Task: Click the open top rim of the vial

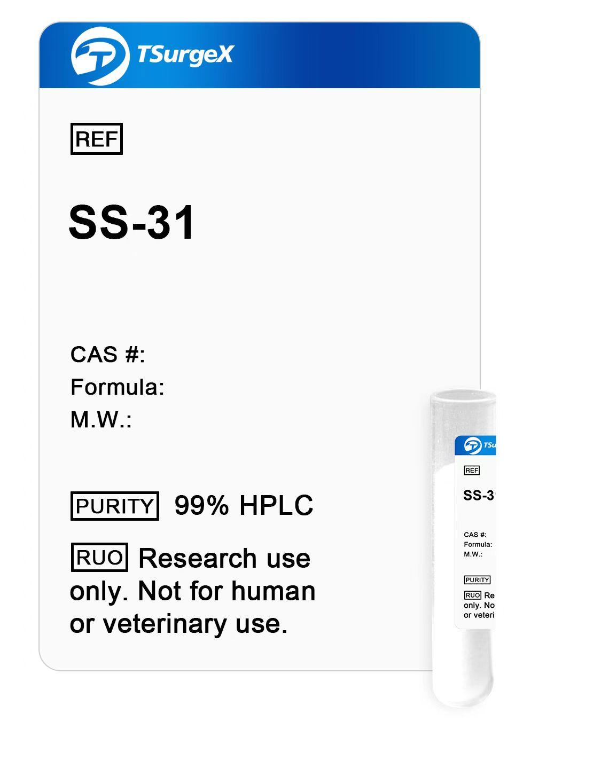Action: pos(463,396)
